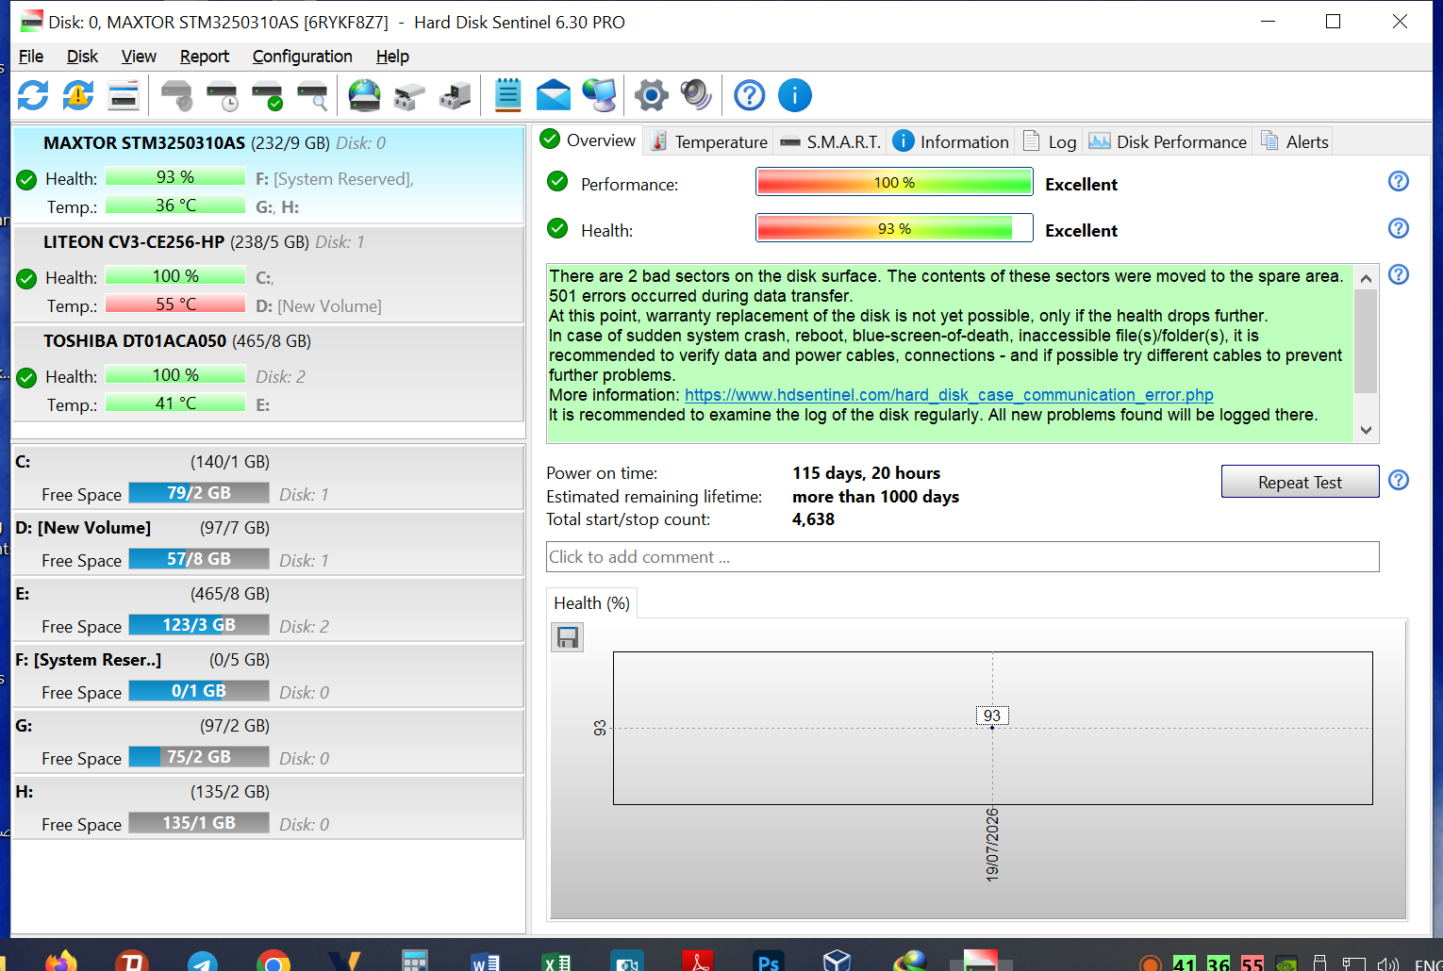Open Excel from the taskbar
1443x971 pixels.
tap(556, 960)
